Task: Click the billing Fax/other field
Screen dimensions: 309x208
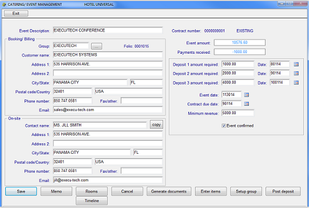Action: coord(142,101)
